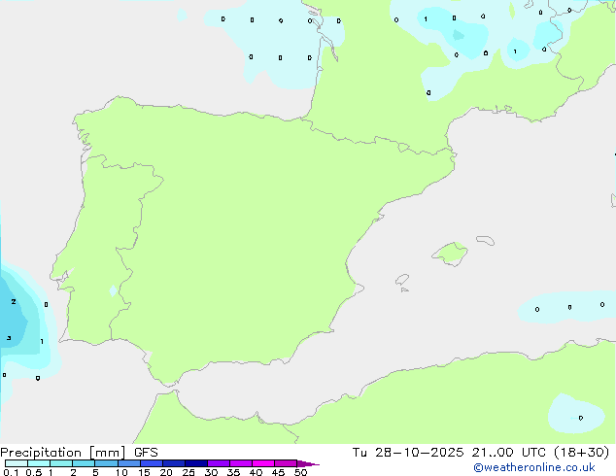Click the '3' value in the Atlantic patch
616x476 pixels.
coord(9,338)
